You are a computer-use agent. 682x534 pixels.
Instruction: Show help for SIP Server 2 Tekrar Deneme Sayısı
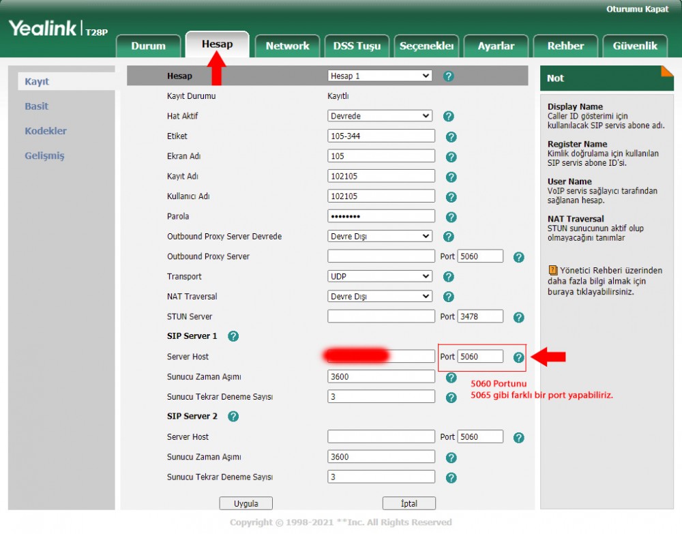click(x=451, y=478)
